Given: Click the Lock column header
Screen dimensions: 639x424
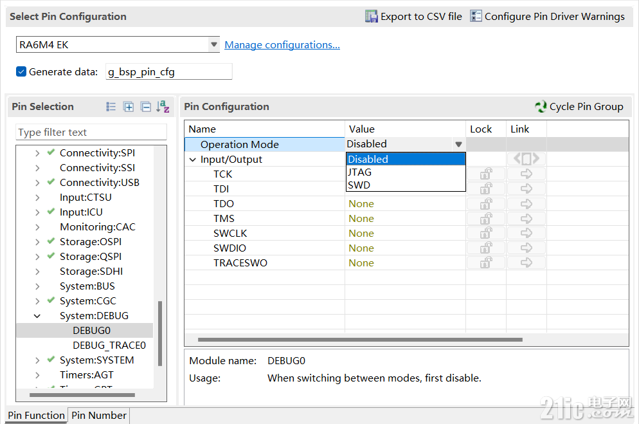Looking at the screenshot, I should pos(486,129).
